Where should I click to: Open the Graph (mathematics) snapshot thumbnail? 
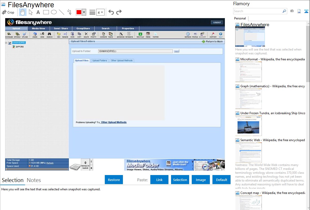pyautogui.click(x=248, y=99)
